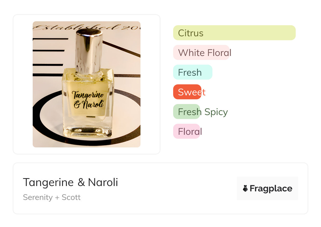321x227 pixels.
Task: Open the Tangerine & Naroli title
Action: tap(70, 182)
